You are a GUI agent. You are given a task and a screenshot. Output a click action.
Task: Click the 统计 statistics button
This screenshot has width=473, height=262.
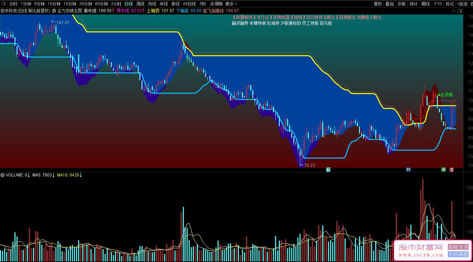[x=413, y=4]
